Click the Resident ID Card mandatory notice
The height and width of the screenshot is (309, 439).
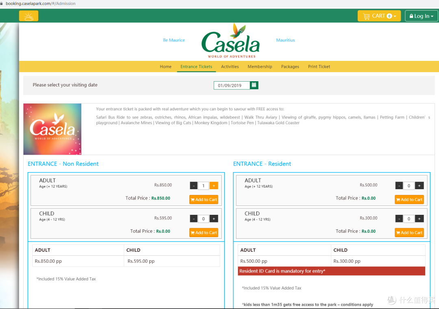332,271
